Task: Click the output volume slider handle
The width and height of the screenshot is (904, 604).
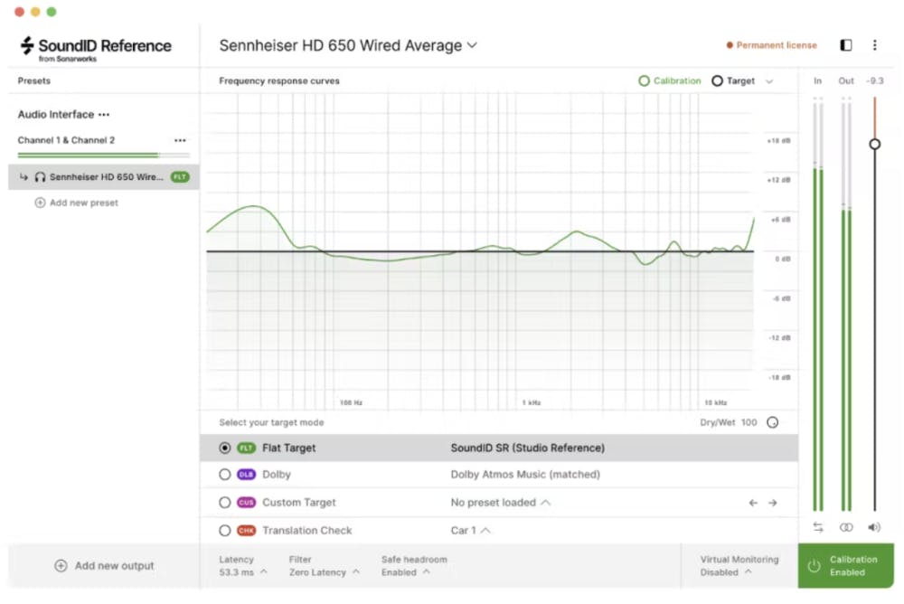Action: click(x=874, y=144)
